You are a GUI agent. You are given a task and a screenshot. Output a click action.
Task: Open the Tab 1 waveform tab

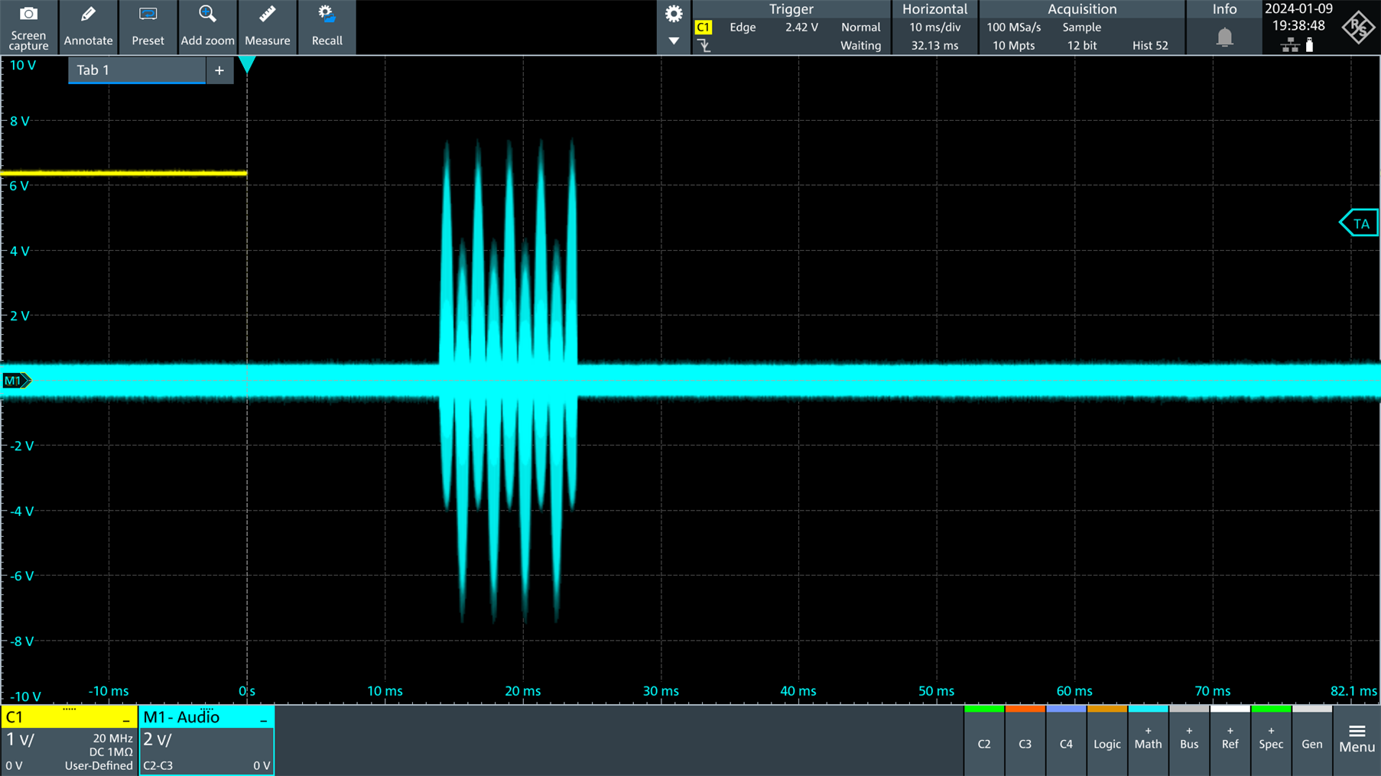137,70
